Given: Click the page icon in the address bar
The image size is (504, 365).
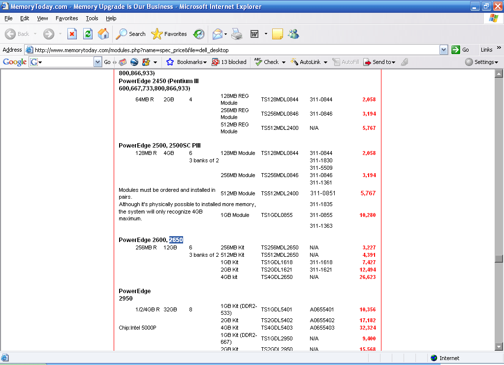Looking at the screenshot, I should (x=29, y=50).
